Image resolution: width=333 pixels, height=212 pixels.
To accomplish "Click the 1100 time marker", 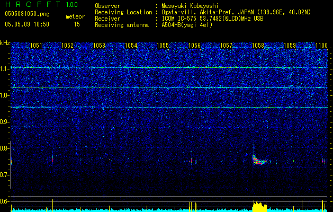I will 321,46.
